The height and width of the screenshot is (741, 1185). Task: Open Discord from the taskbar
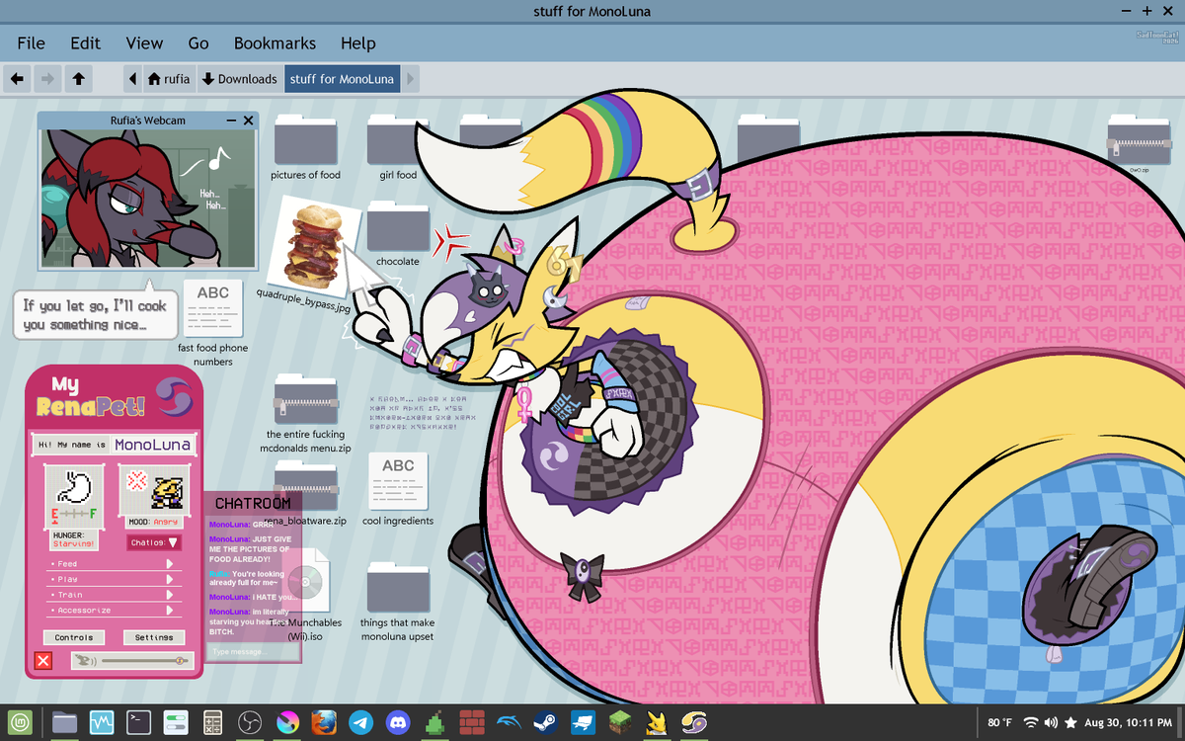click(x=398, y=722)
